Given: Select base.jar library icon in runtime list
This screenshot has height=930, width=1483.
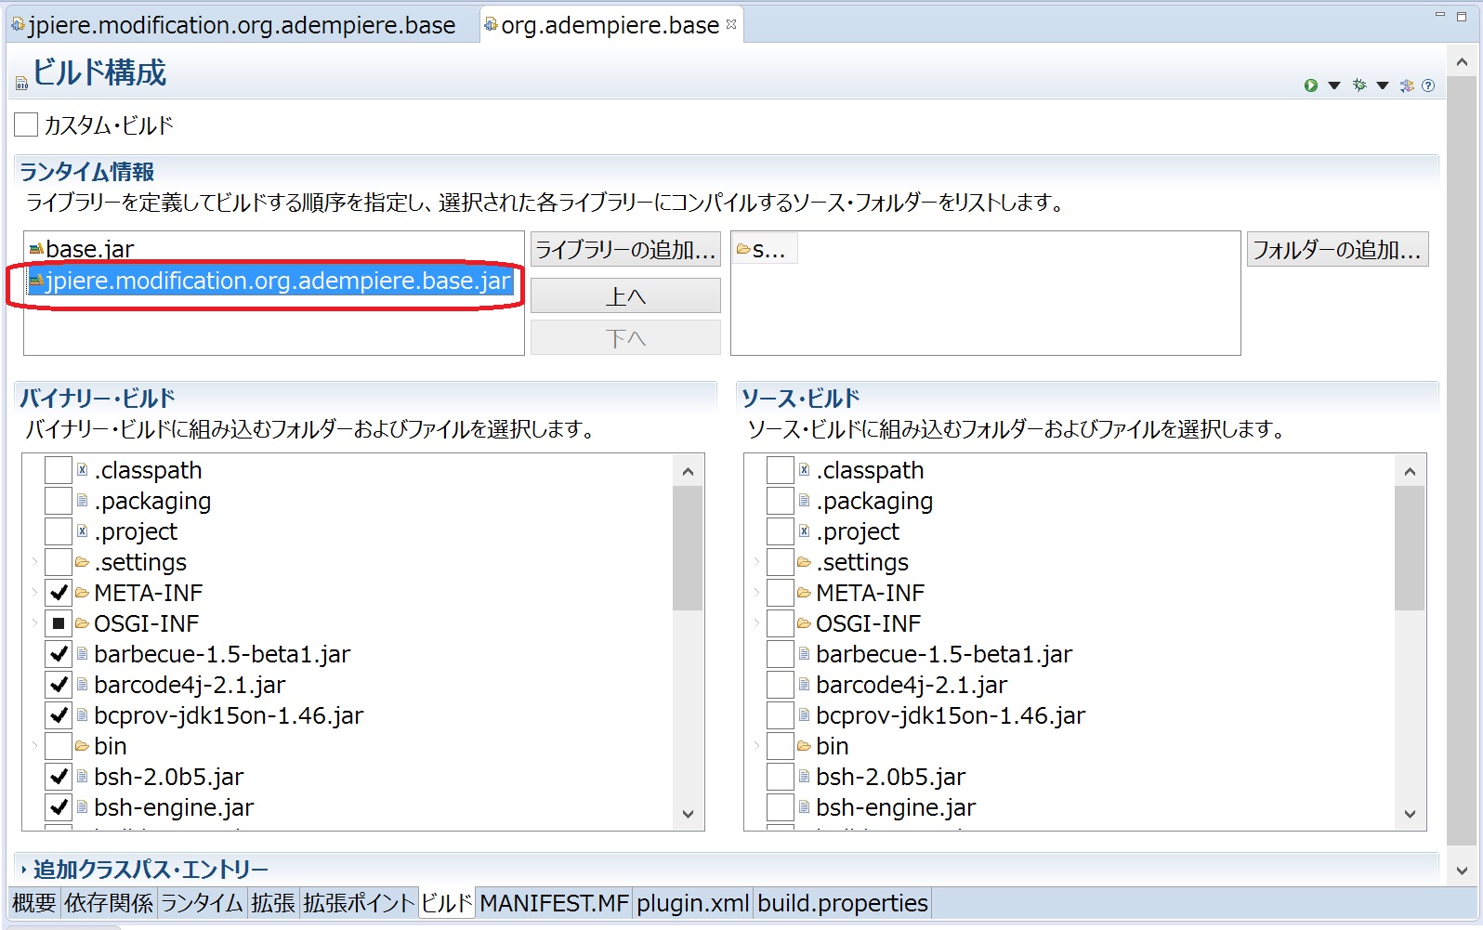Looking at the screenshot, I should (36, 249).
